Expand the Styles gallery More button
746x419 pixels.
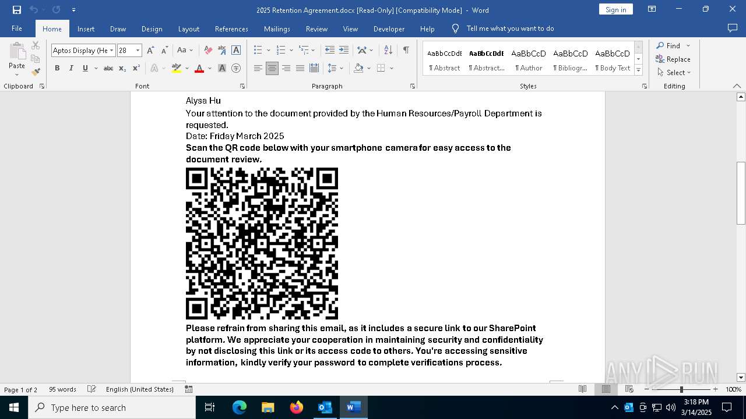(x=639, y=70)
